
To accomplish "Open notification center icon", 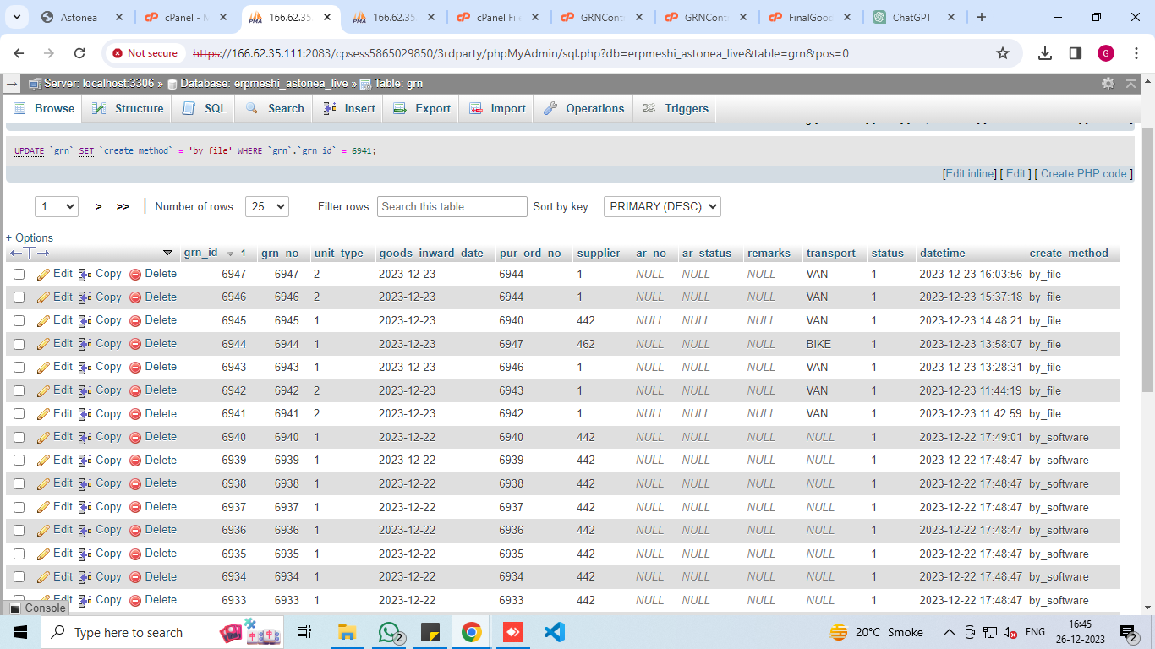I will pos(1129,632).
